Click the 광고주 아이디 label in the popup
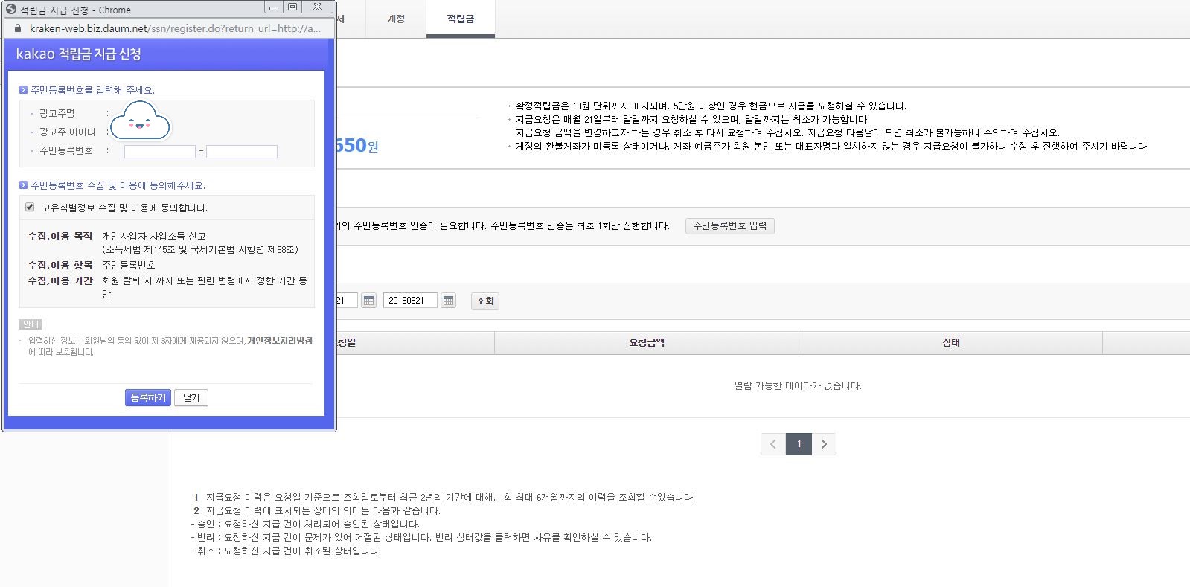Viewport: 1190px width, 587px height. point(68,132)
